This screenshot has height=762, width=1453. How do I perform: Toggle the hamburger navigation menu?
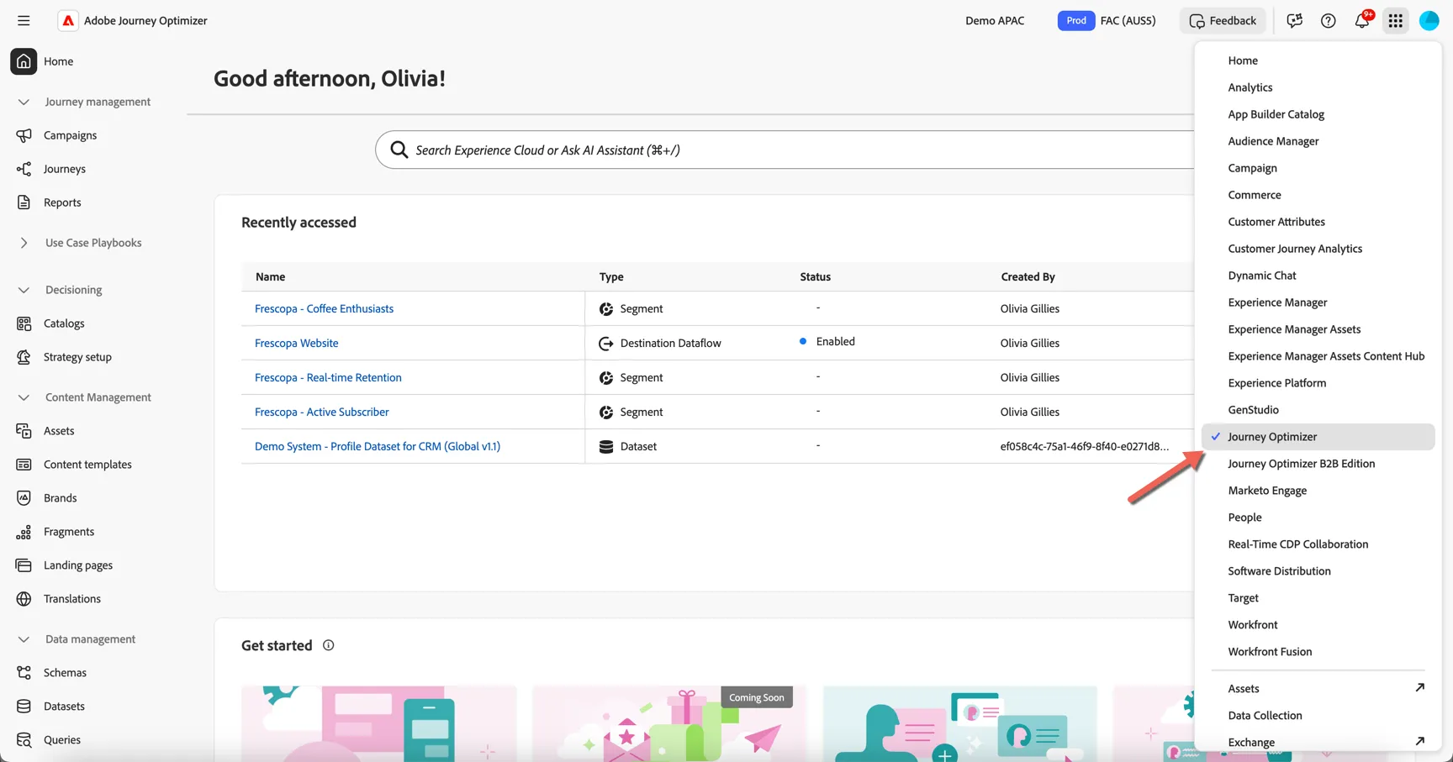24,21
